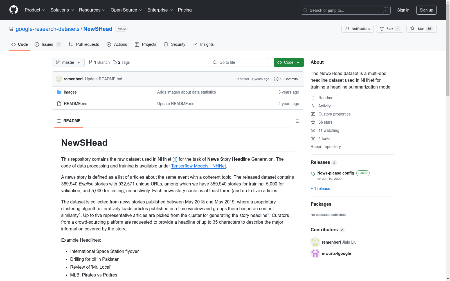
Task: Click the bell icon in Notifications
Action: [x=347, y=29]
